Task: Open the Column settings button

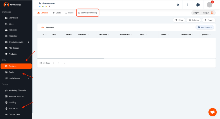Action: [x=194, y=20]
